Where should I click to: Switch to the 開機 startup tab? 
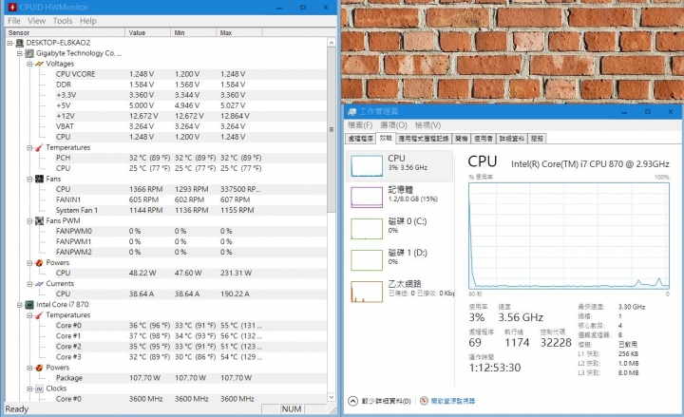[x=461, y=139]
